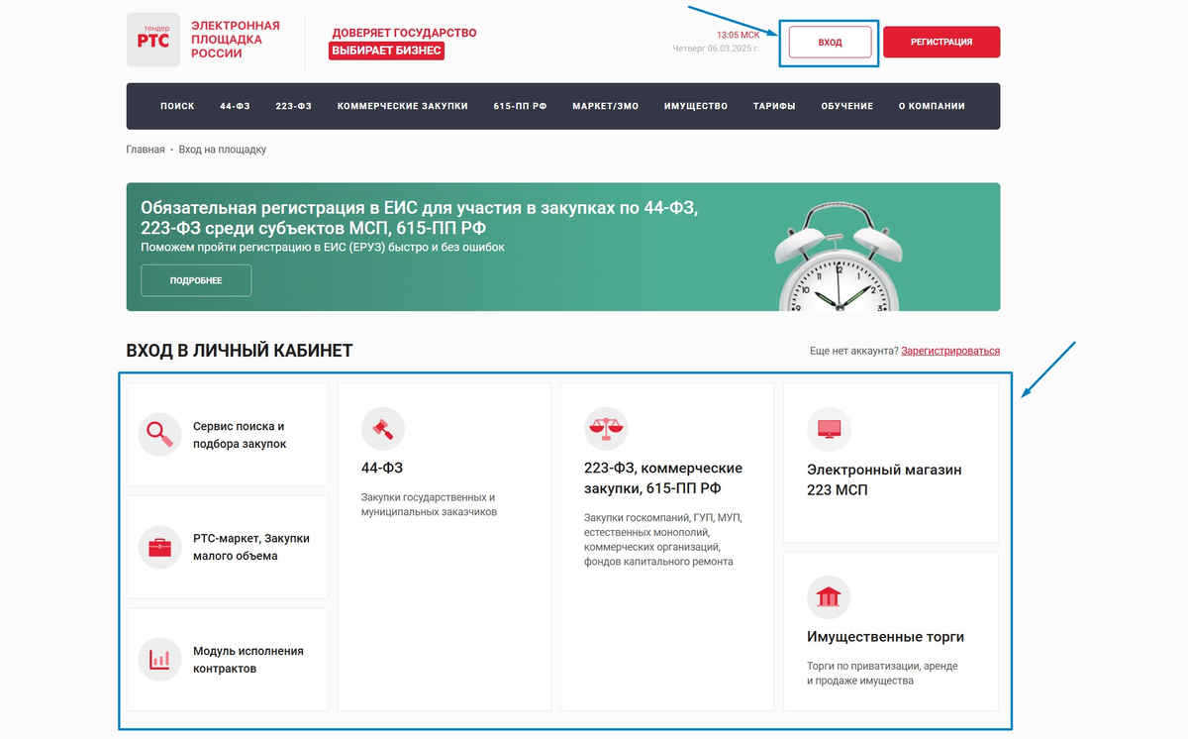Click the briefcase icon for РТС-маркет
1188x739 pixels.
(159, 547)
